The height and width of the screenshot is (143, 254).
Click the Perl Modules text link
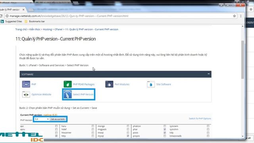pyautogui.click(x=122, y=84)
